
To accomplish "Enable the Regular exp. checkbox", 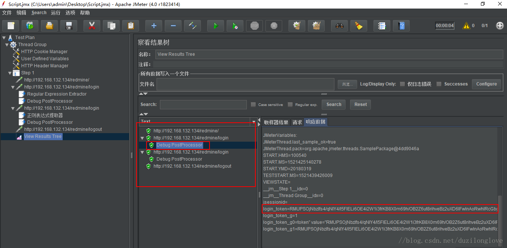I will coord(290,104).
